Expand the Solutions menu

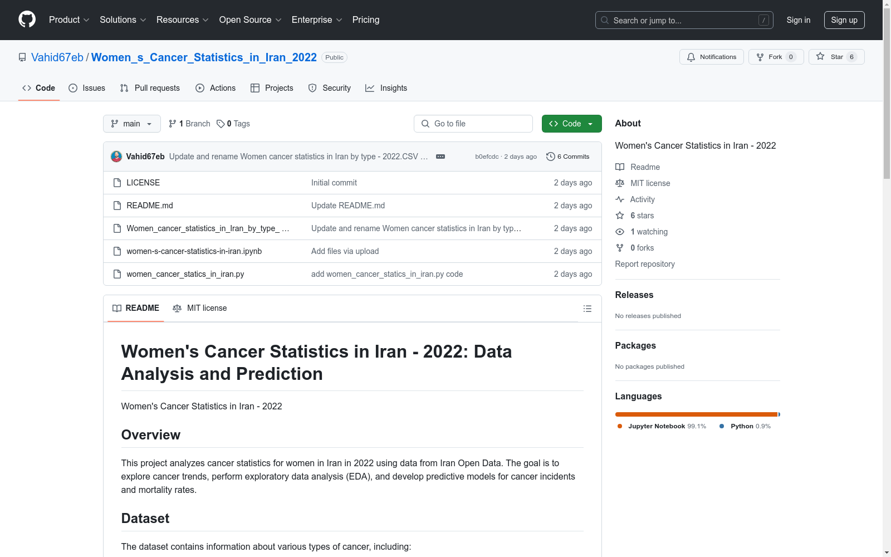click(x=123, y=20)
